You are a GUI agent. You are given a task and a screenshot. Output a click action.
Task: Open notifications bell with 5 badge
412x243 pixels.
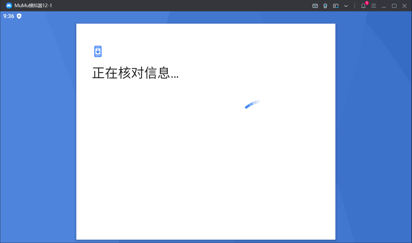point(363,6)
